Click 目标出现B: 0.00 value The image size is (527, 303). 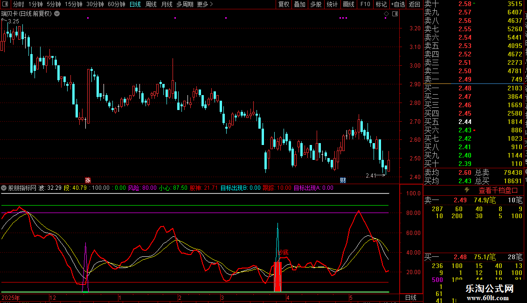(240, 188)
